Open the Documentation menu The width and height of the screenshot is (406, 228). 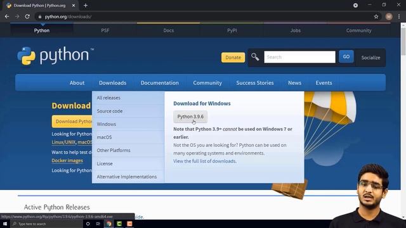coord(160,83)
